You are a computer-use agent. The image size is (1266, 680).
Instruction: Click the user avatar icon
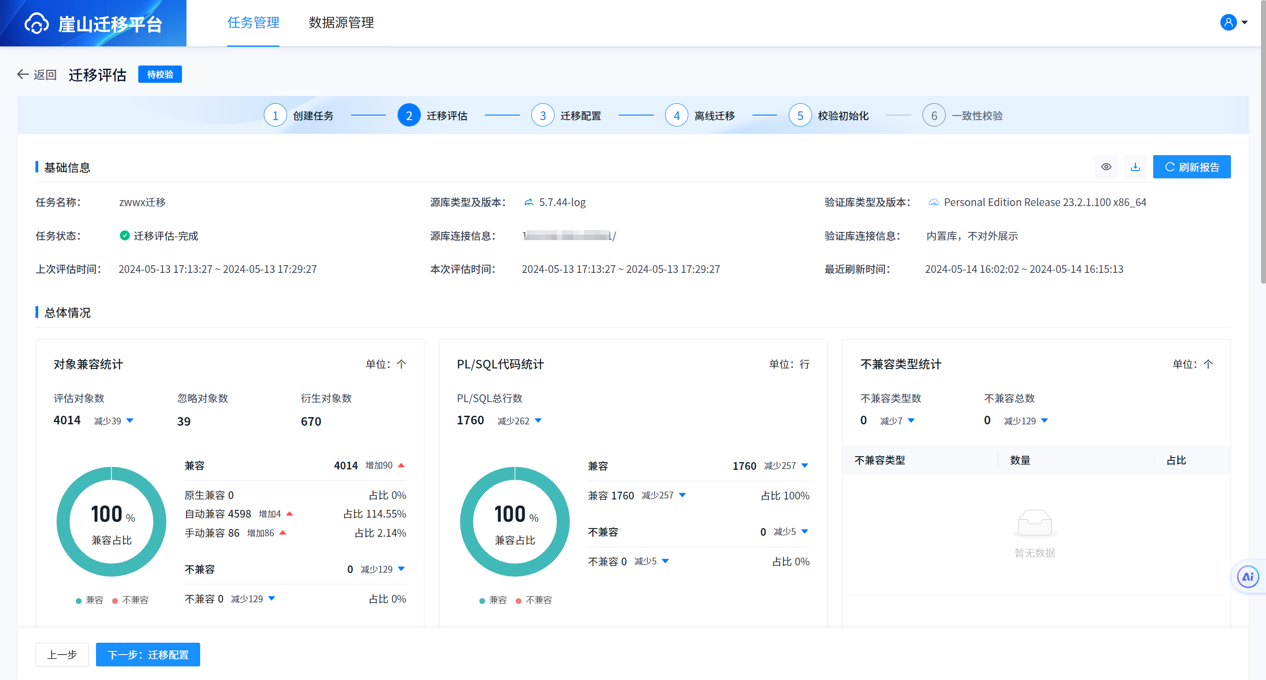(1228, 23)
